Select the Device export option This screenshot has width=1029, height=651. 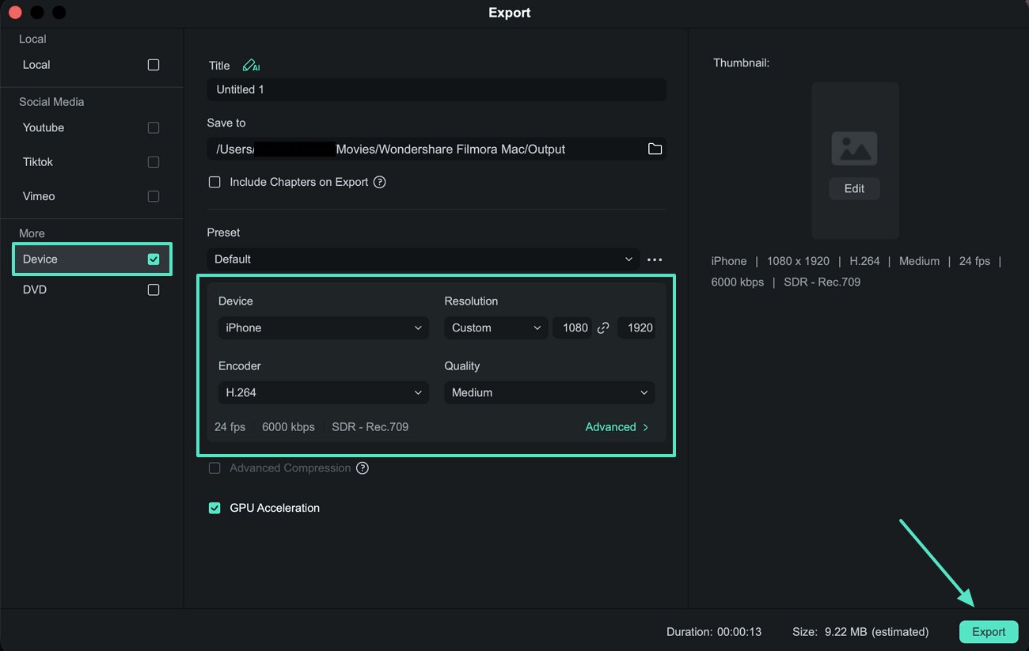(92, 259)
